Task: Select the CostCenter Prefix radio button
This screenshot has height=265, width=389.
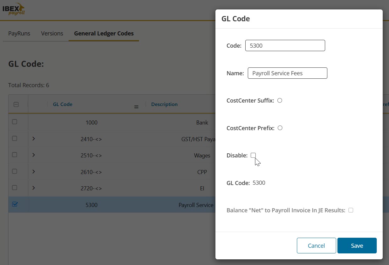Action: click(x=280, y=128)
